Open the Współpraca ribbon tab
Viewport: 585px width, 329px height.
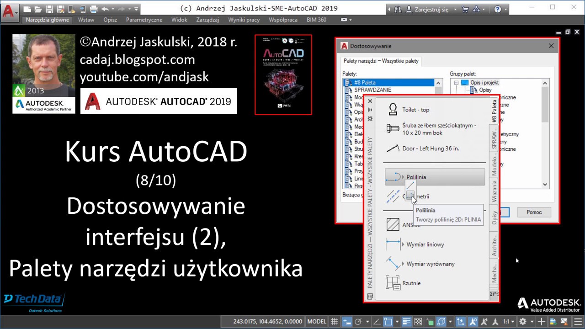283,20
